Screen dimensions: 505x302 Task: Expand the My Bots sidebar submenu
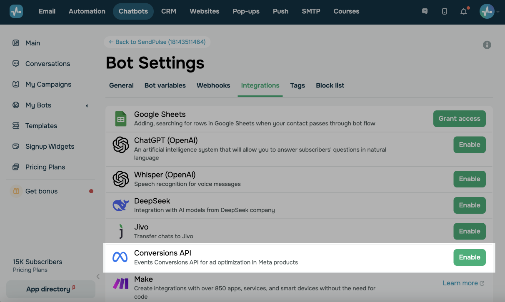87,105
